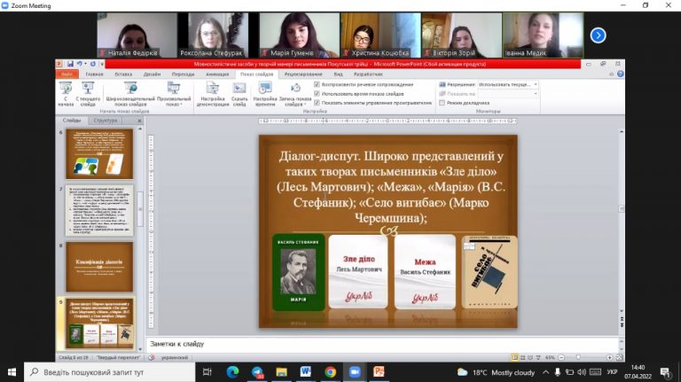Toggle the use timings checkbox
Screen dimensions: 681x382
(317, 93)
